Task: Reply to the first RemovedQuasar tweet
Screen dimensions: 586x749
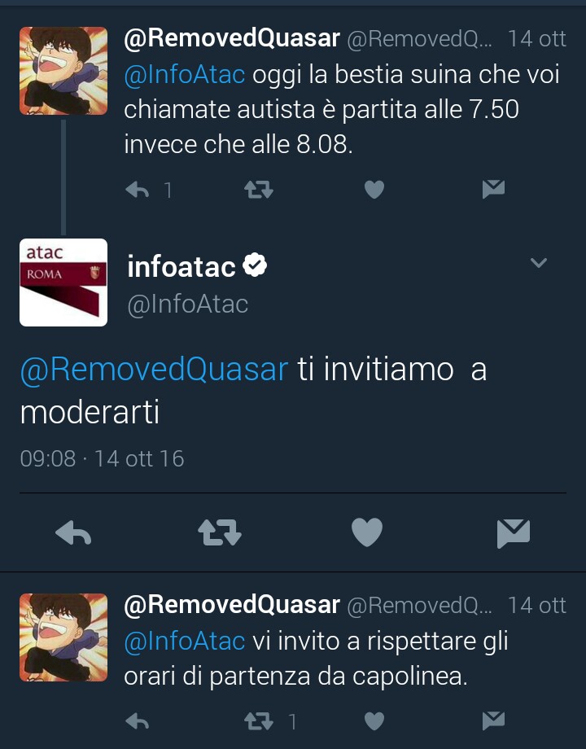Action: point(137,190)
